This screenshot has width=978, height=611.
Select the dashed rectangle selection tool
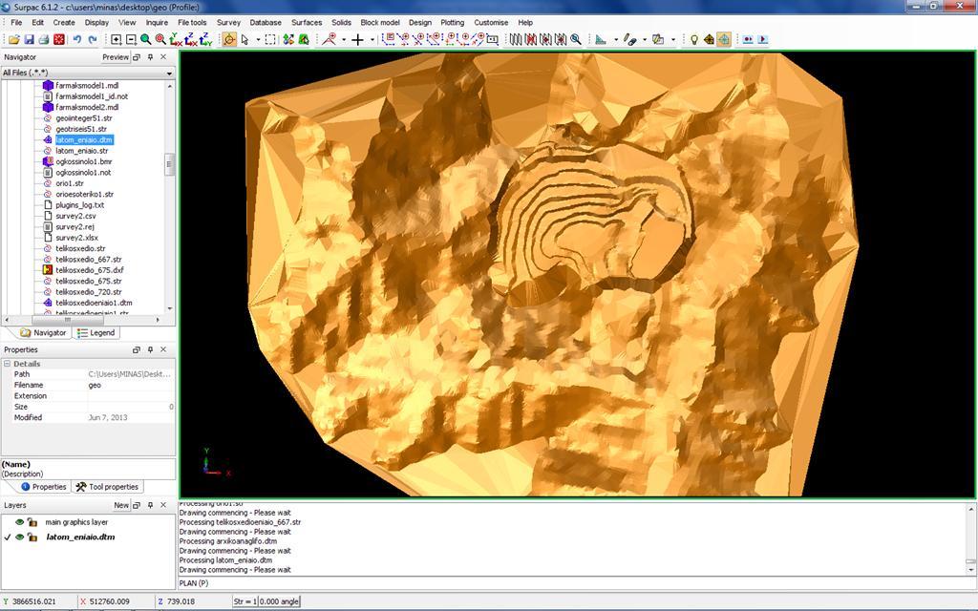point(270,39)
